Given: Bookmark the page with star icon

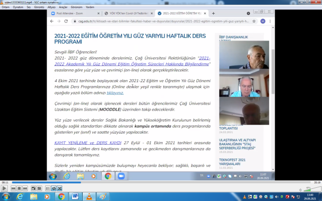Looking at the screenshot, I should [254, 22].
